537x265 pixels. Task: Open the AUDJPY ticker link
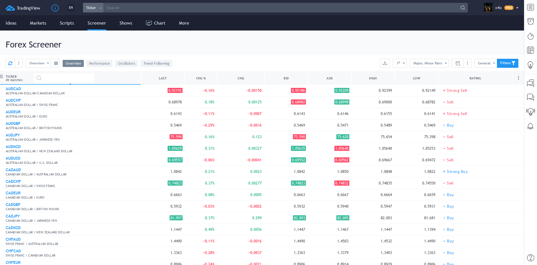click(x=13, y=135)
